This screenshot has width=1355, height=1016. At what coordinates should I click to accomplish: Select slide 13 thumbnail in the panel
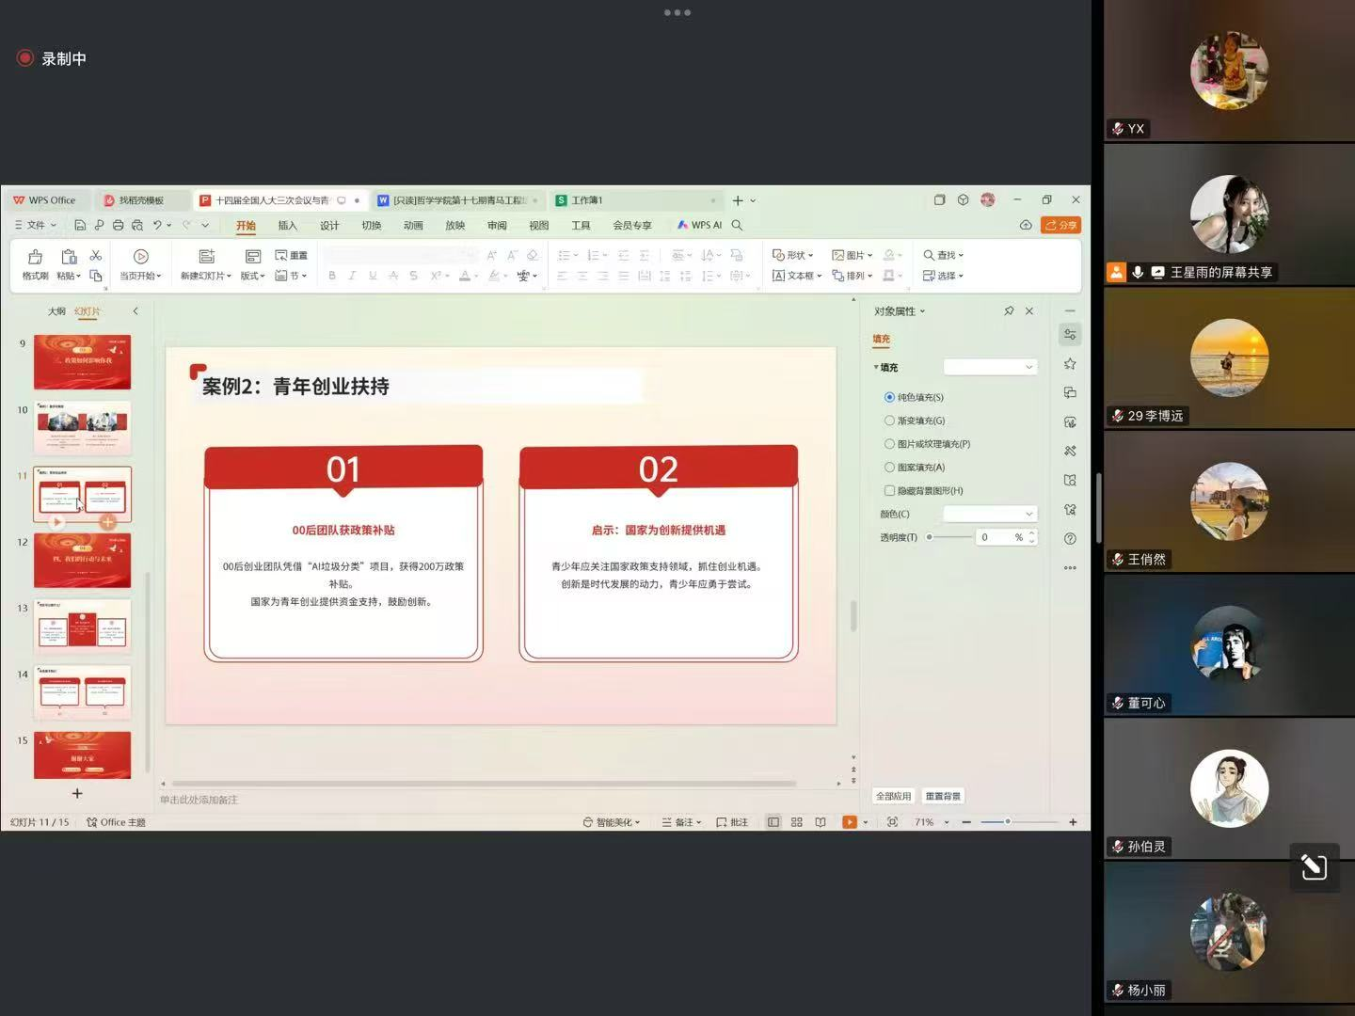(x=82, y=626)
